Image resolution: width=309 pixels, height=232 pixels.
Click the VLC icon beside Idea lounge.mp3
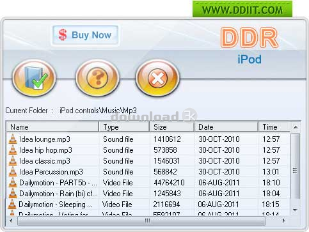tap(13, 139)
